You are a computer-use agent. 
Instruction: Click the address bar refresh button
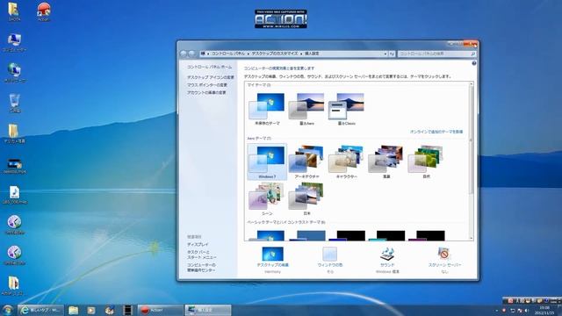coord(392,54)
